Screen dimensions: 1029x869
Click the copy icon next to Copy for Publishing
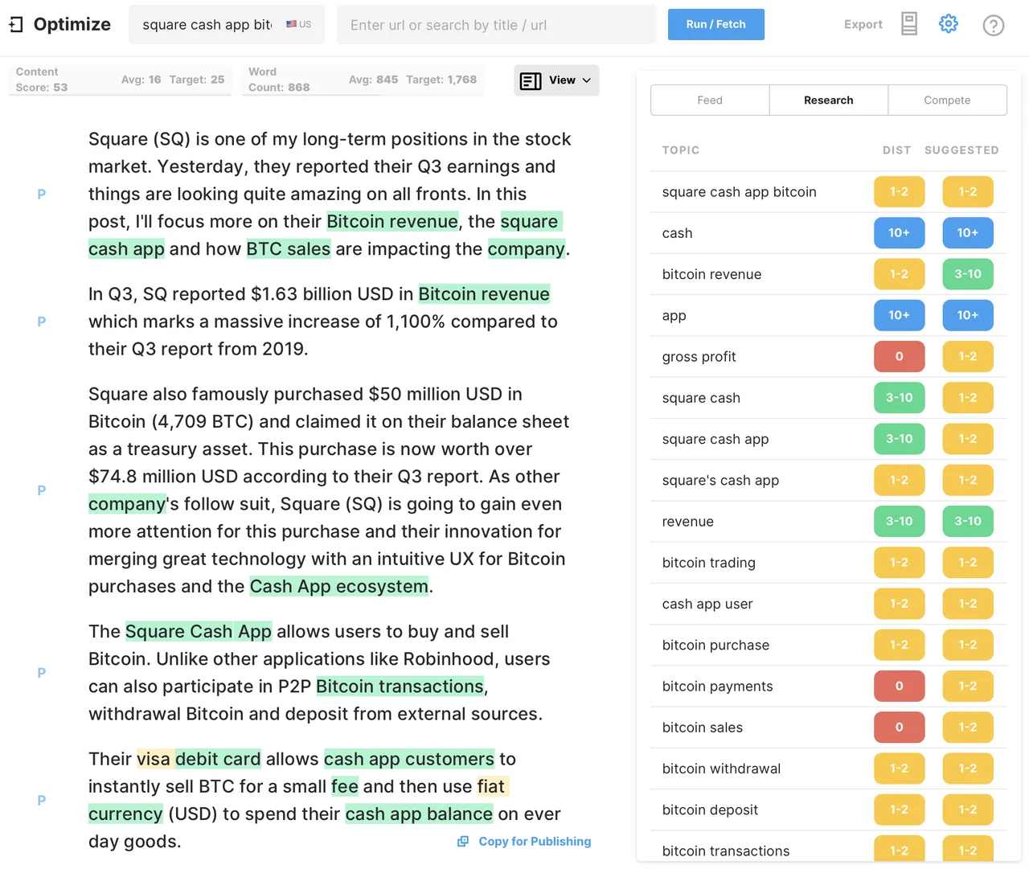pyautogui.click(x=463, y=841)
